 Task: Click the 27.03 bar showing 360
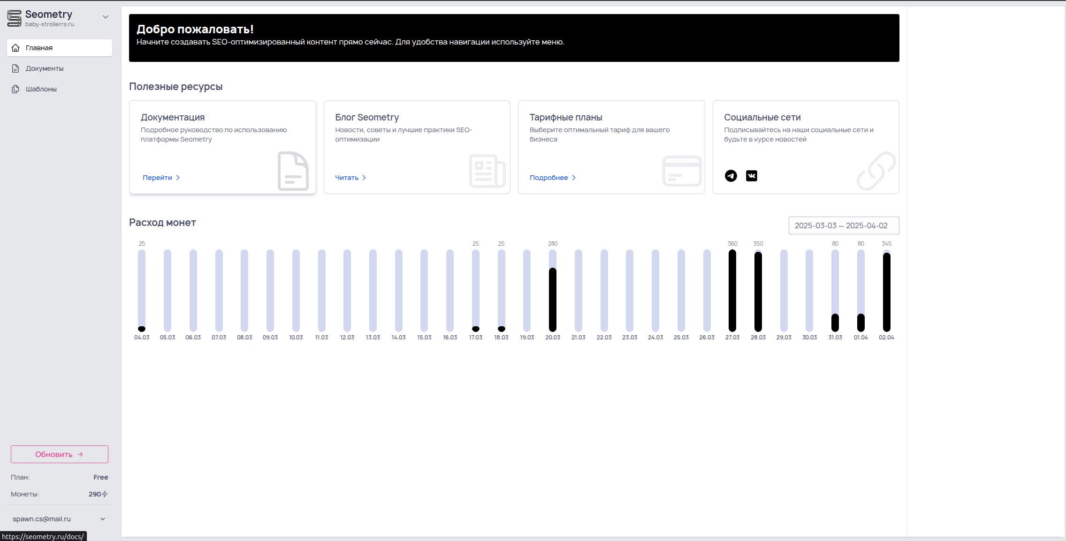732,291
